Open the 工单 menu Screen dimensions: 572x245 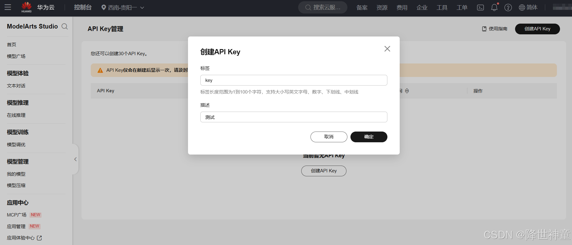462,8
